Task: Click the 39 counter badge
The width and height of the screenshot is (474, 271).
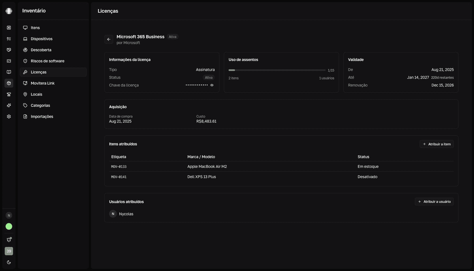Action: [x=9, y=251]
